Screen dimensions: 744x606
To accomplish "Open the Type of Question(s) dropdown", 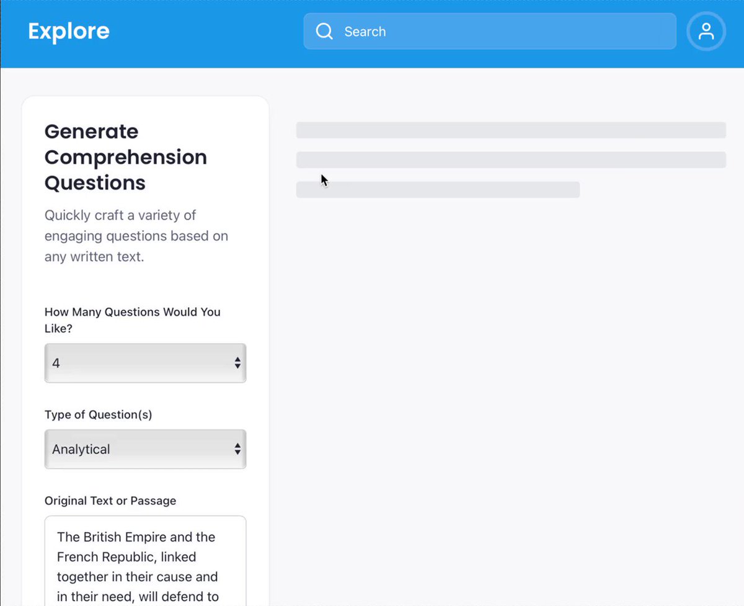I will pos(145,449).
